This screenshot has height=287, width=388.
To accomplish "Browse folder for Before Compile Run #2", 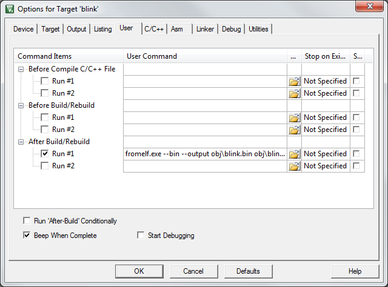I will pyautogui.click(x=294, y=93).
